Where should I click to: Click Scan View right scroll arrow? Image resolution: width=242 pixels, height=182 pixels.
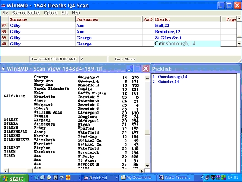pos(142,171)
